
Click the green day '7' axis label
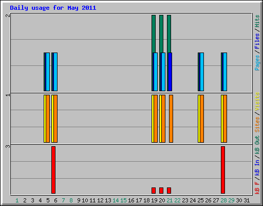tap(63, 200)
